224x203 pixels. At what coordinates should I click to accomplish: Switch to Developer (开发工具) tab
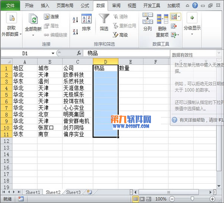click(x=152, y=6)
